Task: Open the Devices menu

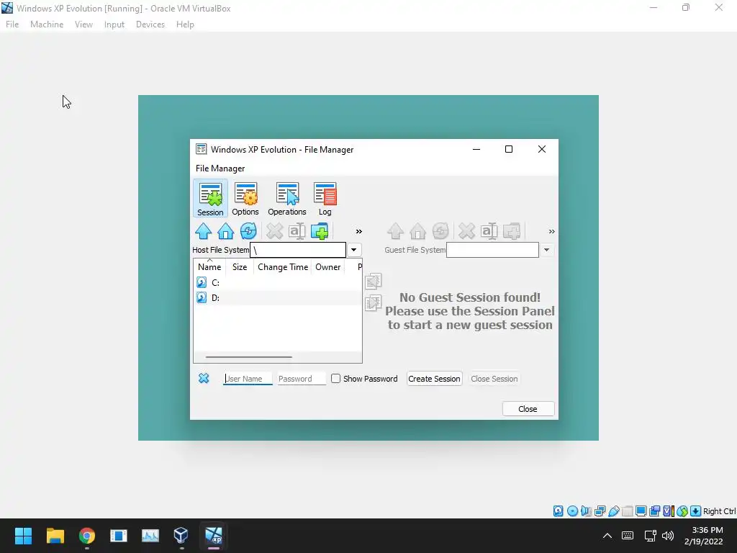Action: (150, 24)
